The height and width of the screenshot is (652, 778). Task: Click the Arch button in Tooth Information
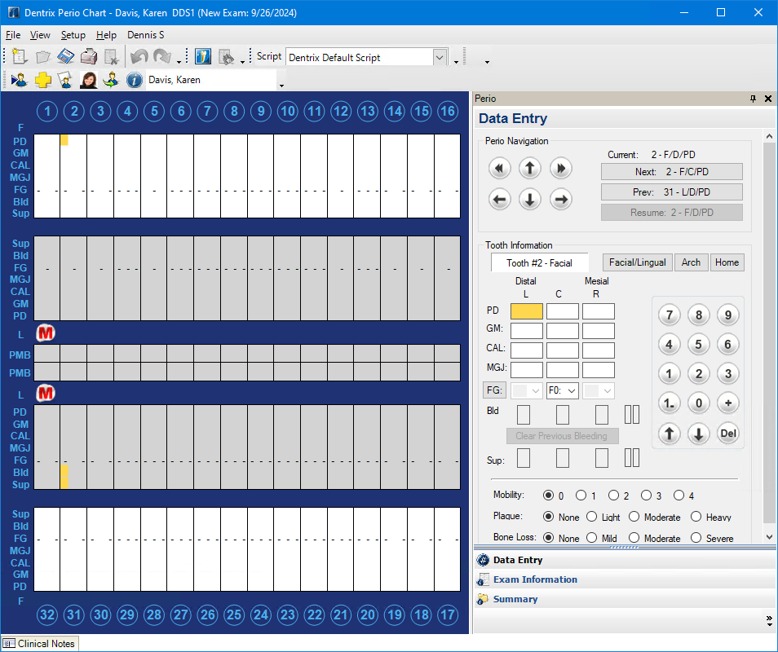(x=691, y=262)
